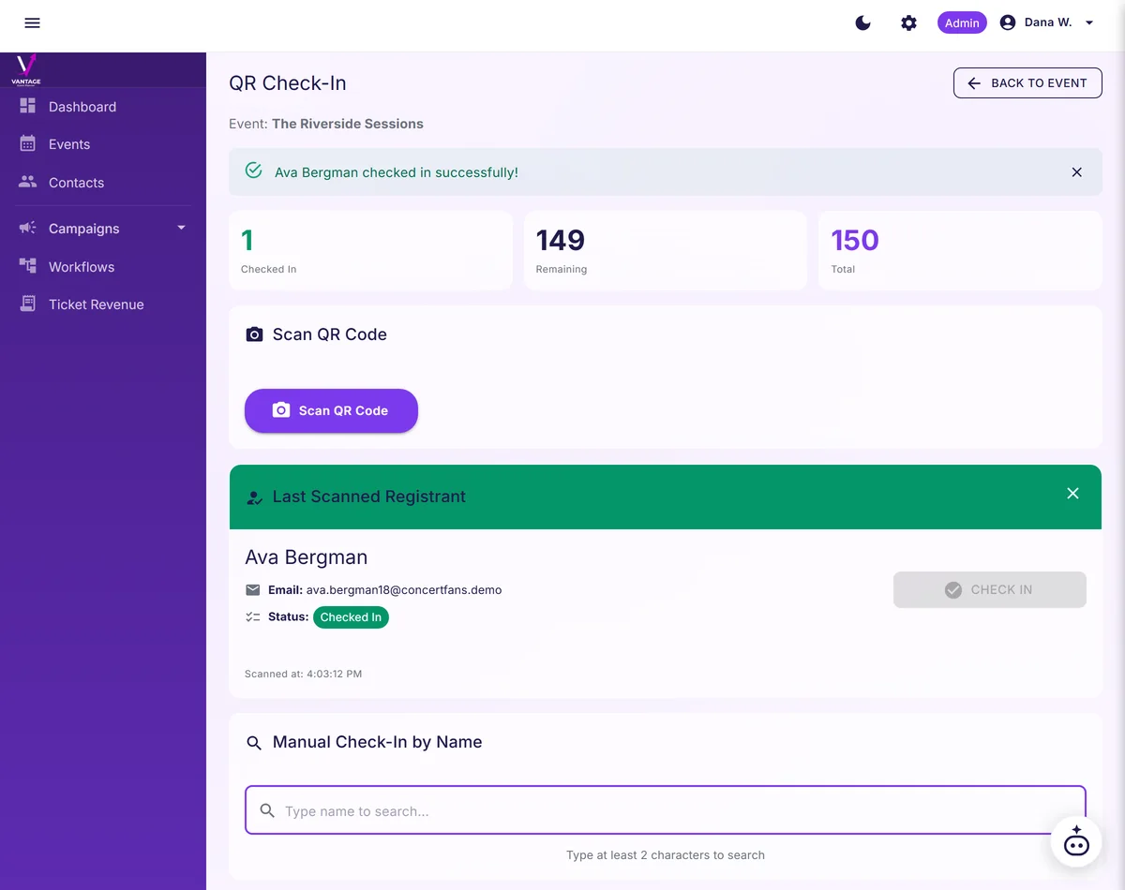Click the Dashboard grid icon
The image size is (1125, 890).
coord(28,106)
